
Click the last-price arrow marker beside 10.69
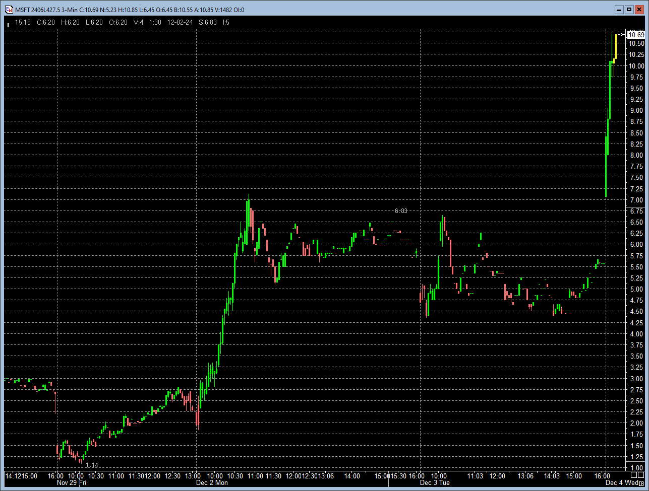click(x=622, y=34)
